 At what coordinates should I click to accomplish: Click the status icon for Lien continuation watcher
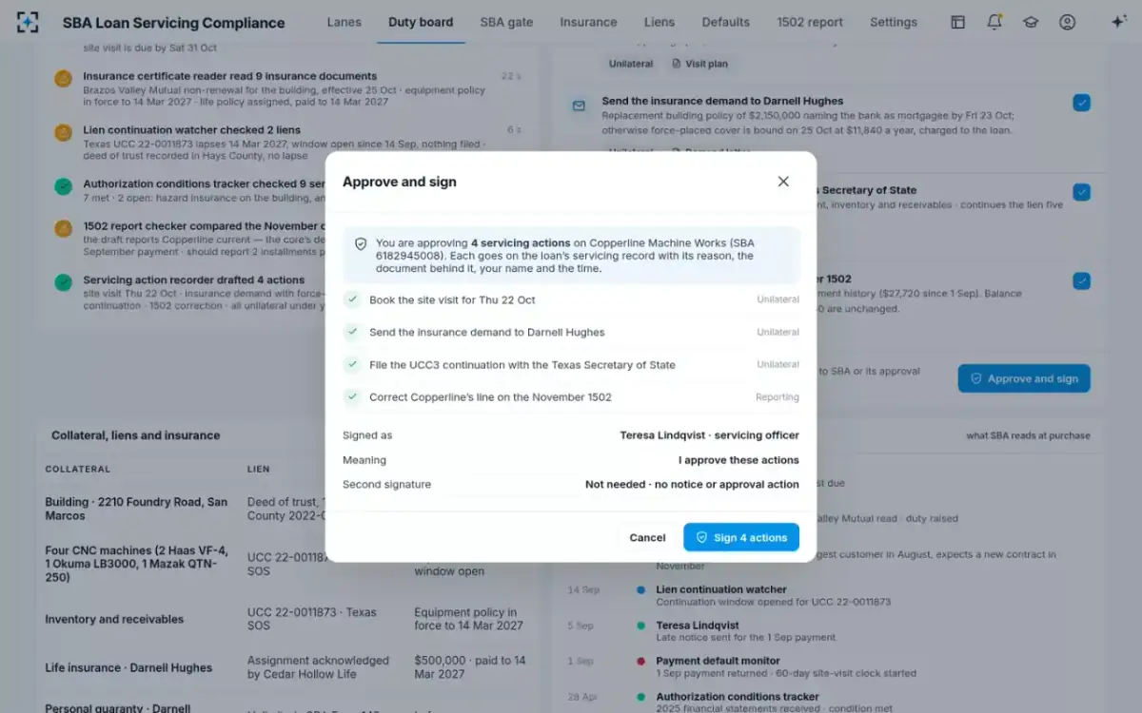(x=63, y=133)
